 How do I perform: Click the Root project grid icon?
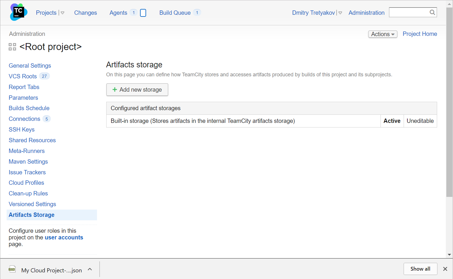12,47
